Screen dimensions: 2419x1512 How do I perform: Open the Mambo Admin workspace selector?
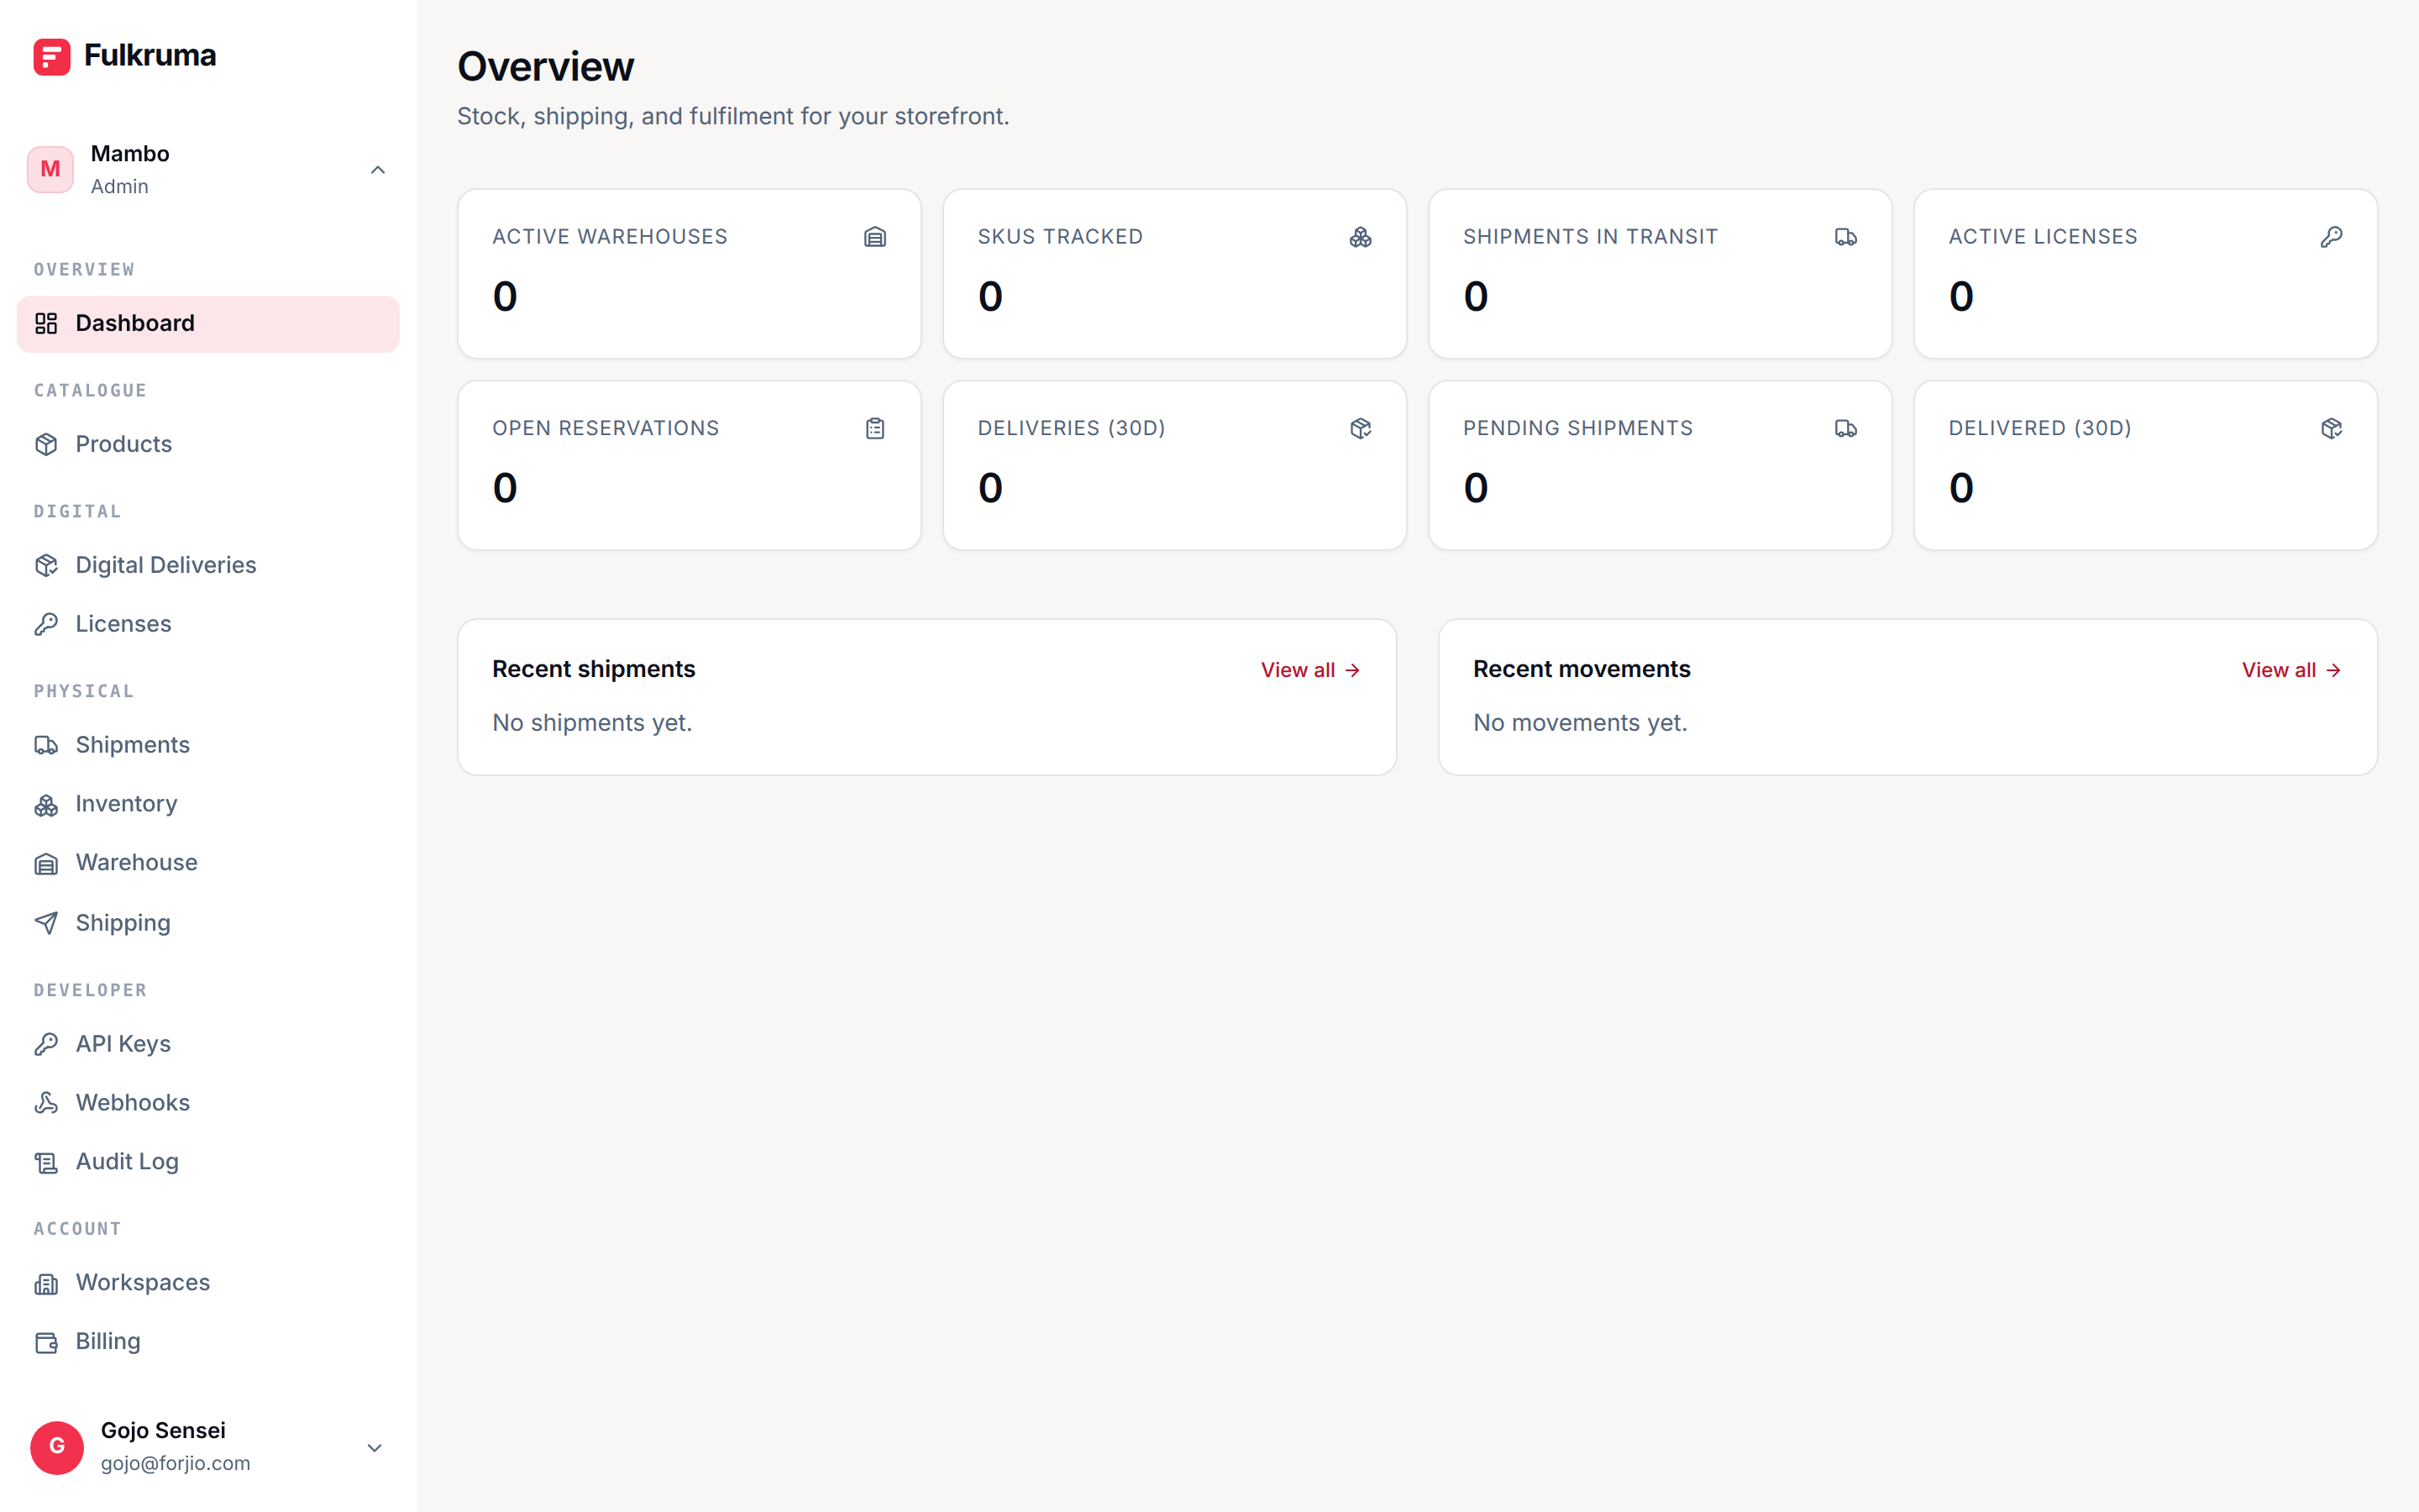coord(208,170)
